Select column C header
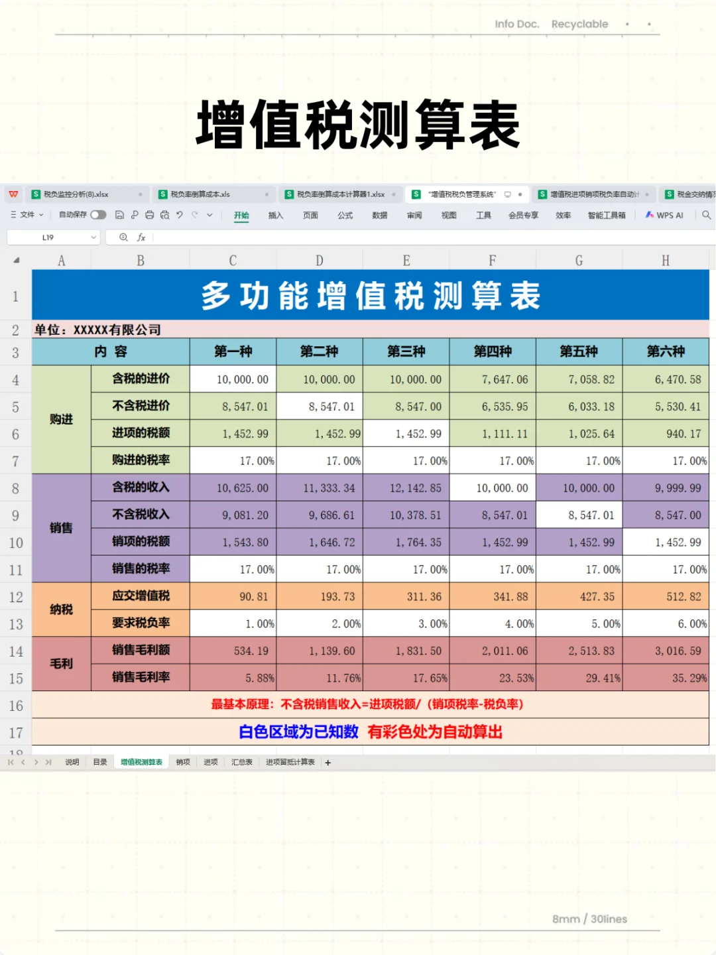This screenshot has width=716, height=955. (x=233, y=261)
